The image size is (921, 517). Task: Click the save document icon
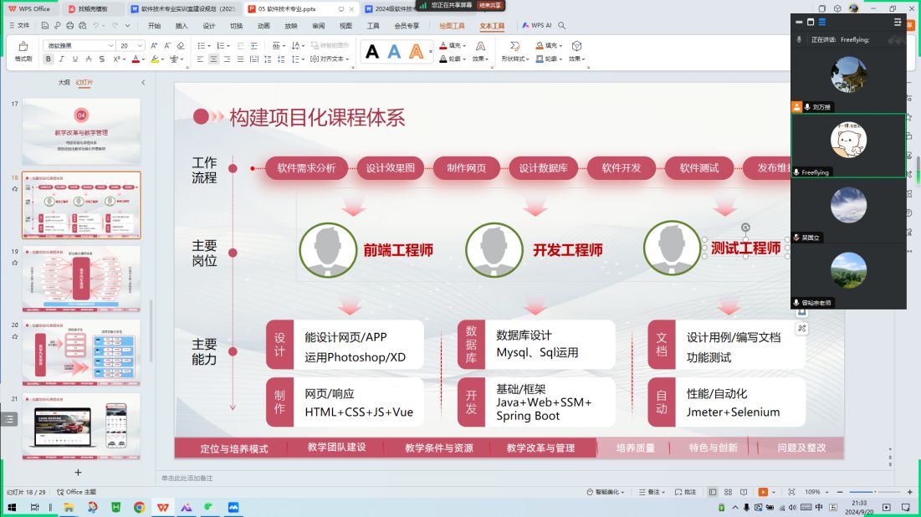44,25
